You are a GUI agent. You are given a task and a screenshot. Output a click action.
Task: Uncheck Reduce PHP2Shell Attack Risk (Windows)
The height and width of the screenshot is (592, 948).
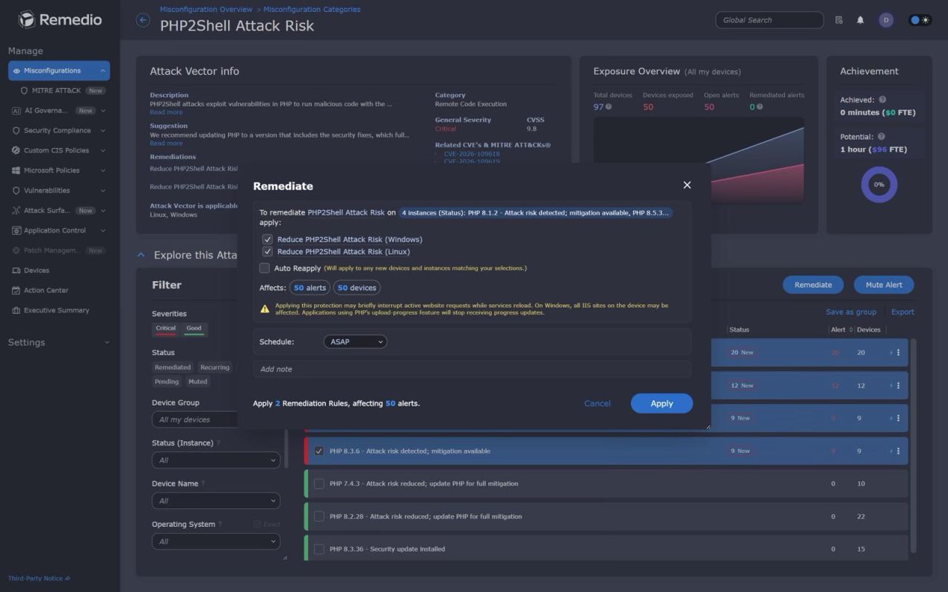click(267, 239)
